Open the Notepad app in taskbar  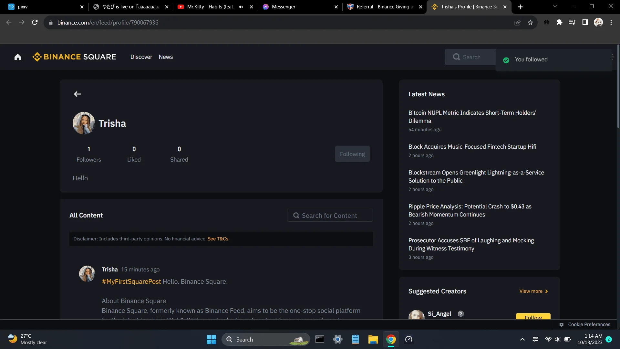[x=355, y=339]
